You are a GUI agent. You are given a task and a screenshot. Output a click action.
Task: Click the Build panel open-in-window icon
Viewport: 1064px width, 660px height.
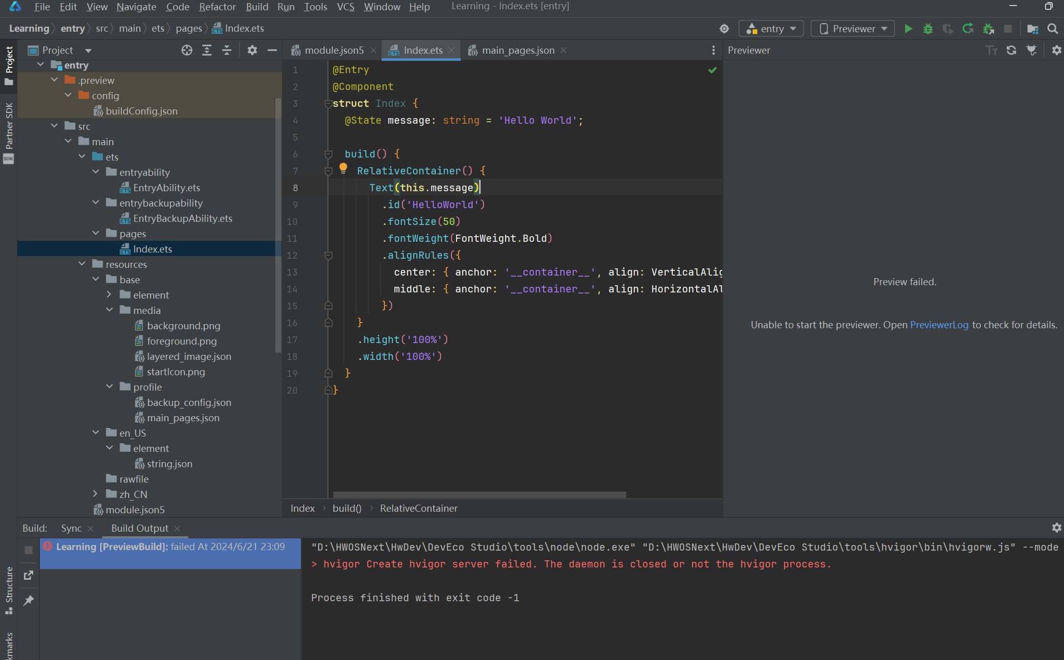[x=29, y=575]
